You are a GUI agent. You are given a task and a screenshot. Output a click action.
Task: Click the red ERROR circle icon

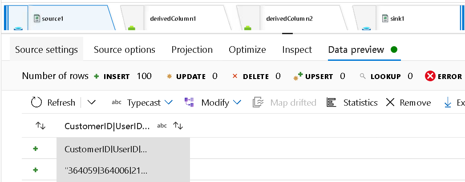pyautogui.click(x=430, y=76)
